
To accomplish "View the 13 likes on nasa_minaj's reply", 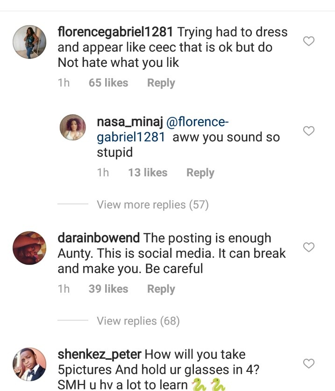I will tap(147, 173).
